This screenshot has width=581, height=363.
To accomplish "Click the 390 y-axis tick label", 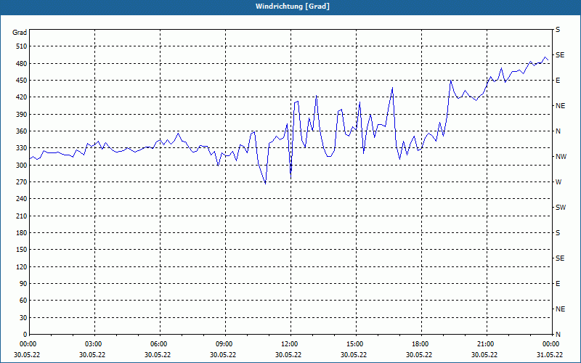I will click(22, 115).
